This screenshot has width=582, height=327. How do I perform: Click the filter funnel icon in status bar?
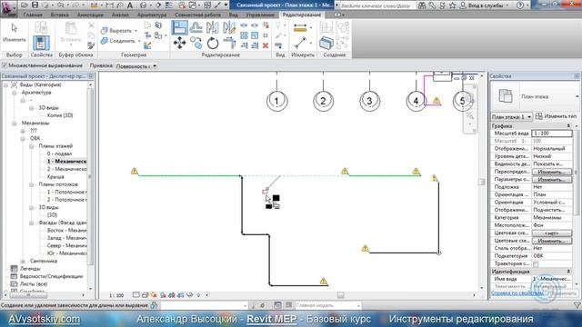[x=577, y=305]
